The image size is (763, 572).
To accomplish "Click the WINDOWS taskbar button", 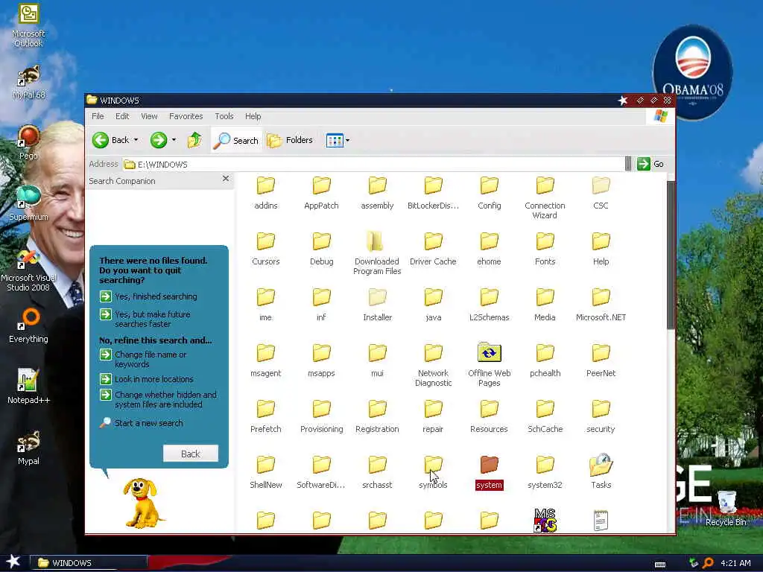I will pos(89,562).
